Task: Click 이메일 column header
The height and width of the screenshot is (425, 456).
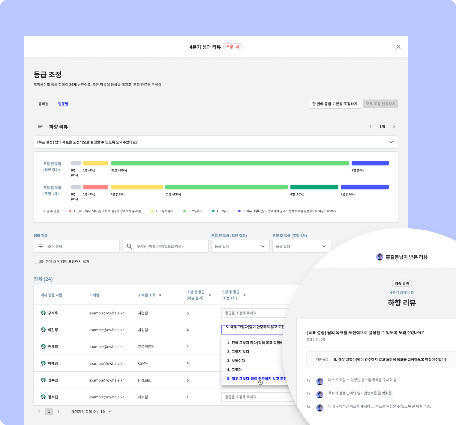Action: (94, 295)
